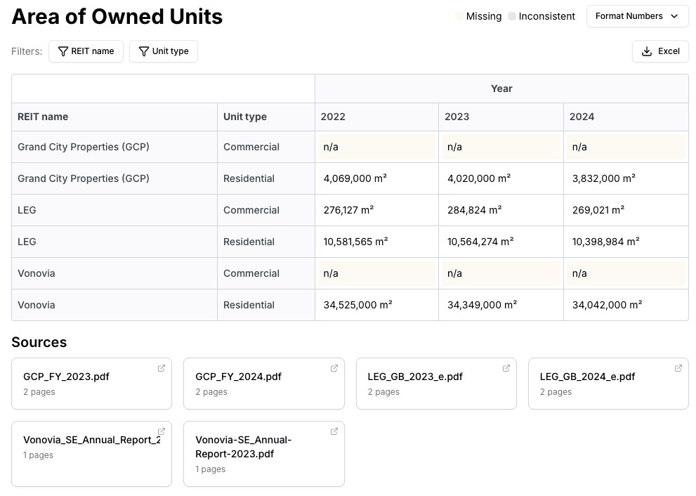The height and width of the screenshot is (496, 696).
Task: Open the Unit type filter
Action: tap(164, 51)
